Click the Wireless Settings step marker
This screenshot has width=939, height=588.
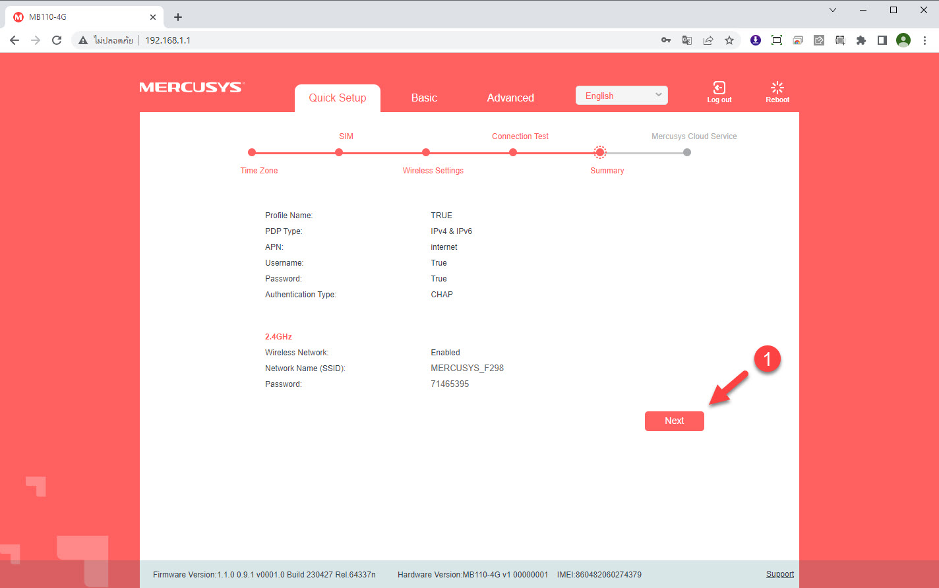[x=426, y=152]
